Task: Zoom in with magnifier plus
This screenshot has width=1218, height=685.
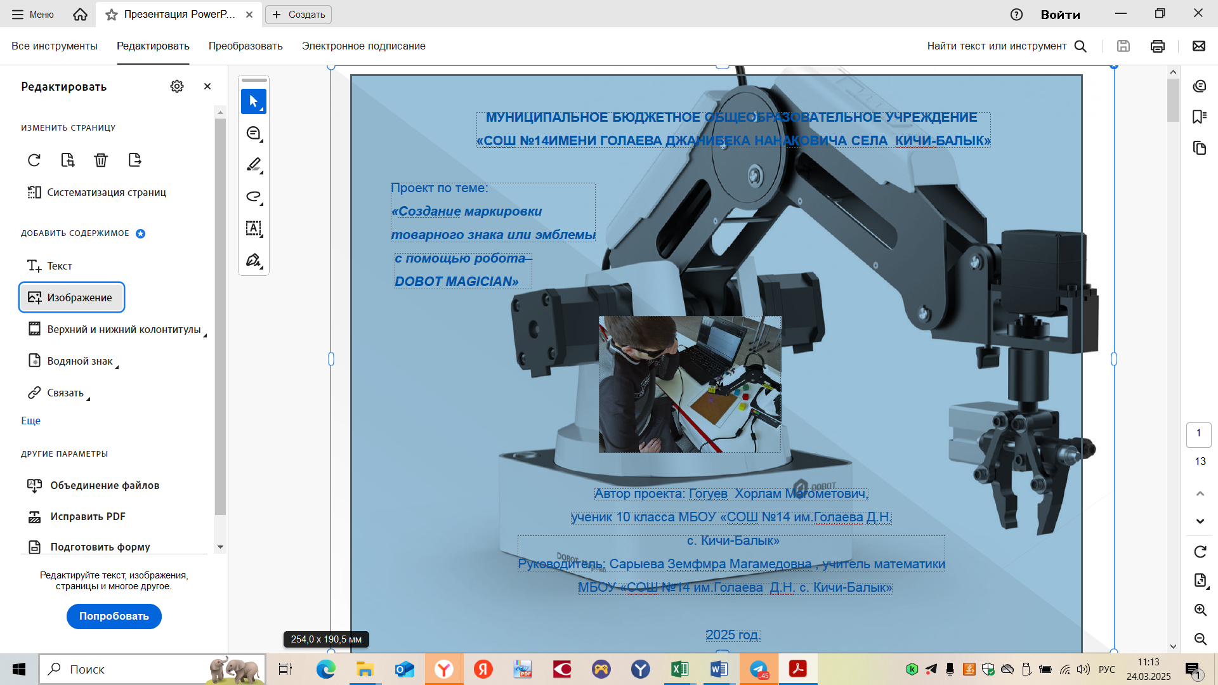Action: pyautogui.click(x=1200, y=610)
